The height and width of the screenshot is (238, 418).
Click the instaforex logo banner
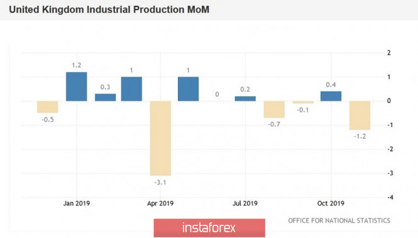click(209, 228)
